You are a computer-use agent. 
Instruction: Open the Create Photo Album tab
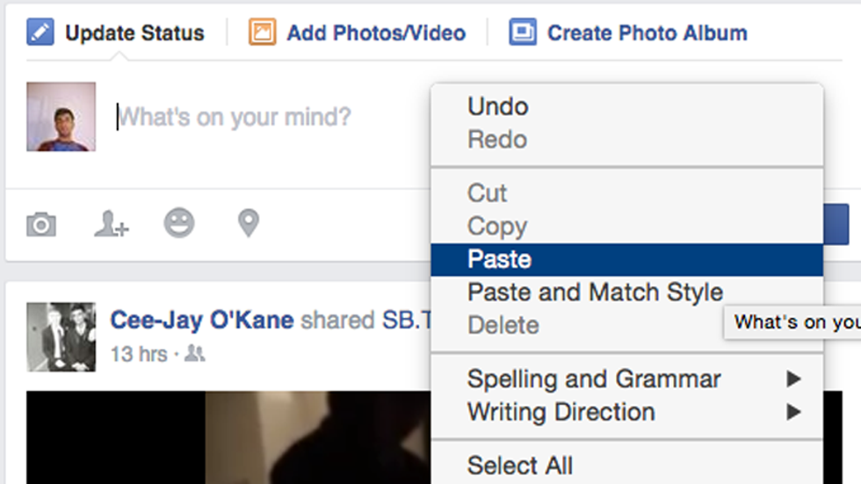pos(647,33)
